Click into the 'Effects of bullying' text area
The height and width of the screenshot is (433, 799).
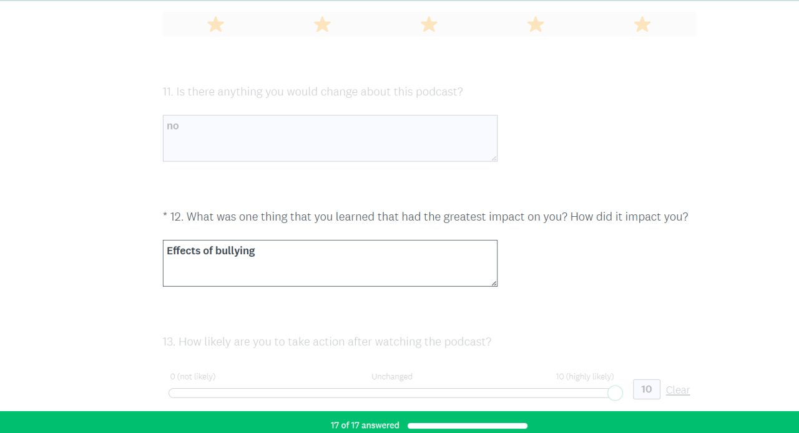pyautogui.click(x=330, y=264)
